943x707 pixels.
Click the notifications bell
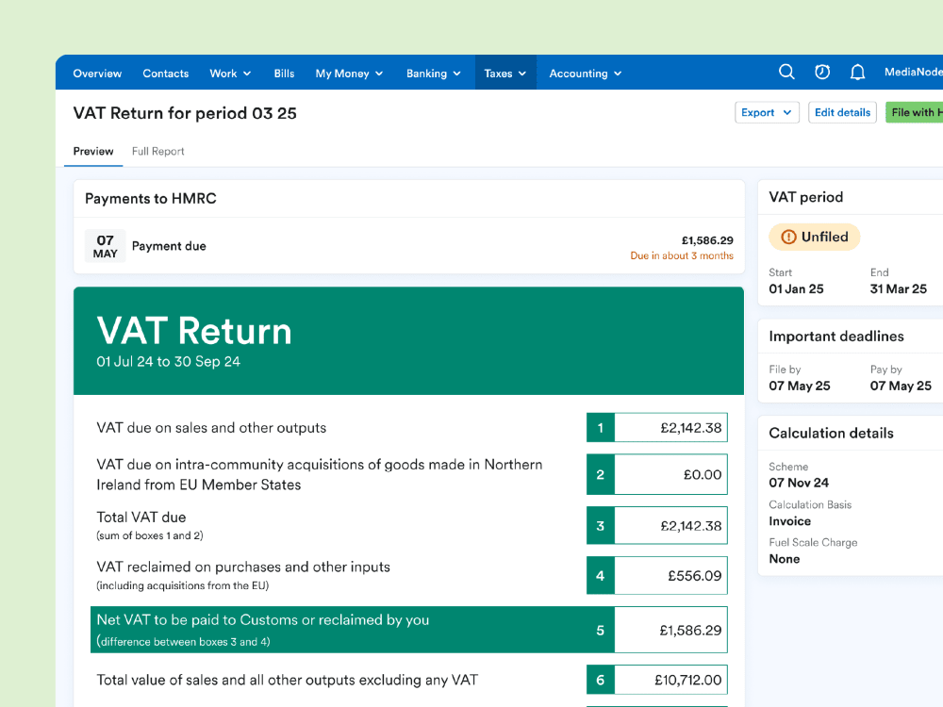pos(856,72)
